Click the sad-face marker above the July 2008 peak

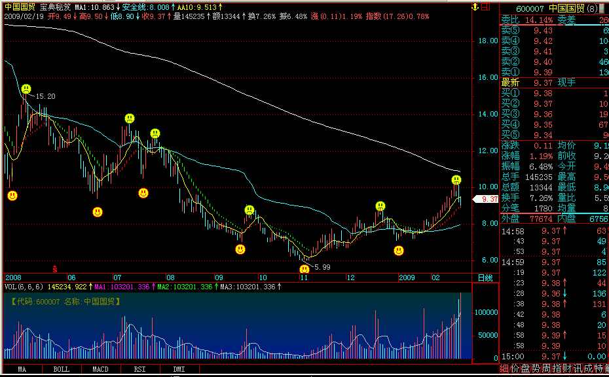(130, 118)
